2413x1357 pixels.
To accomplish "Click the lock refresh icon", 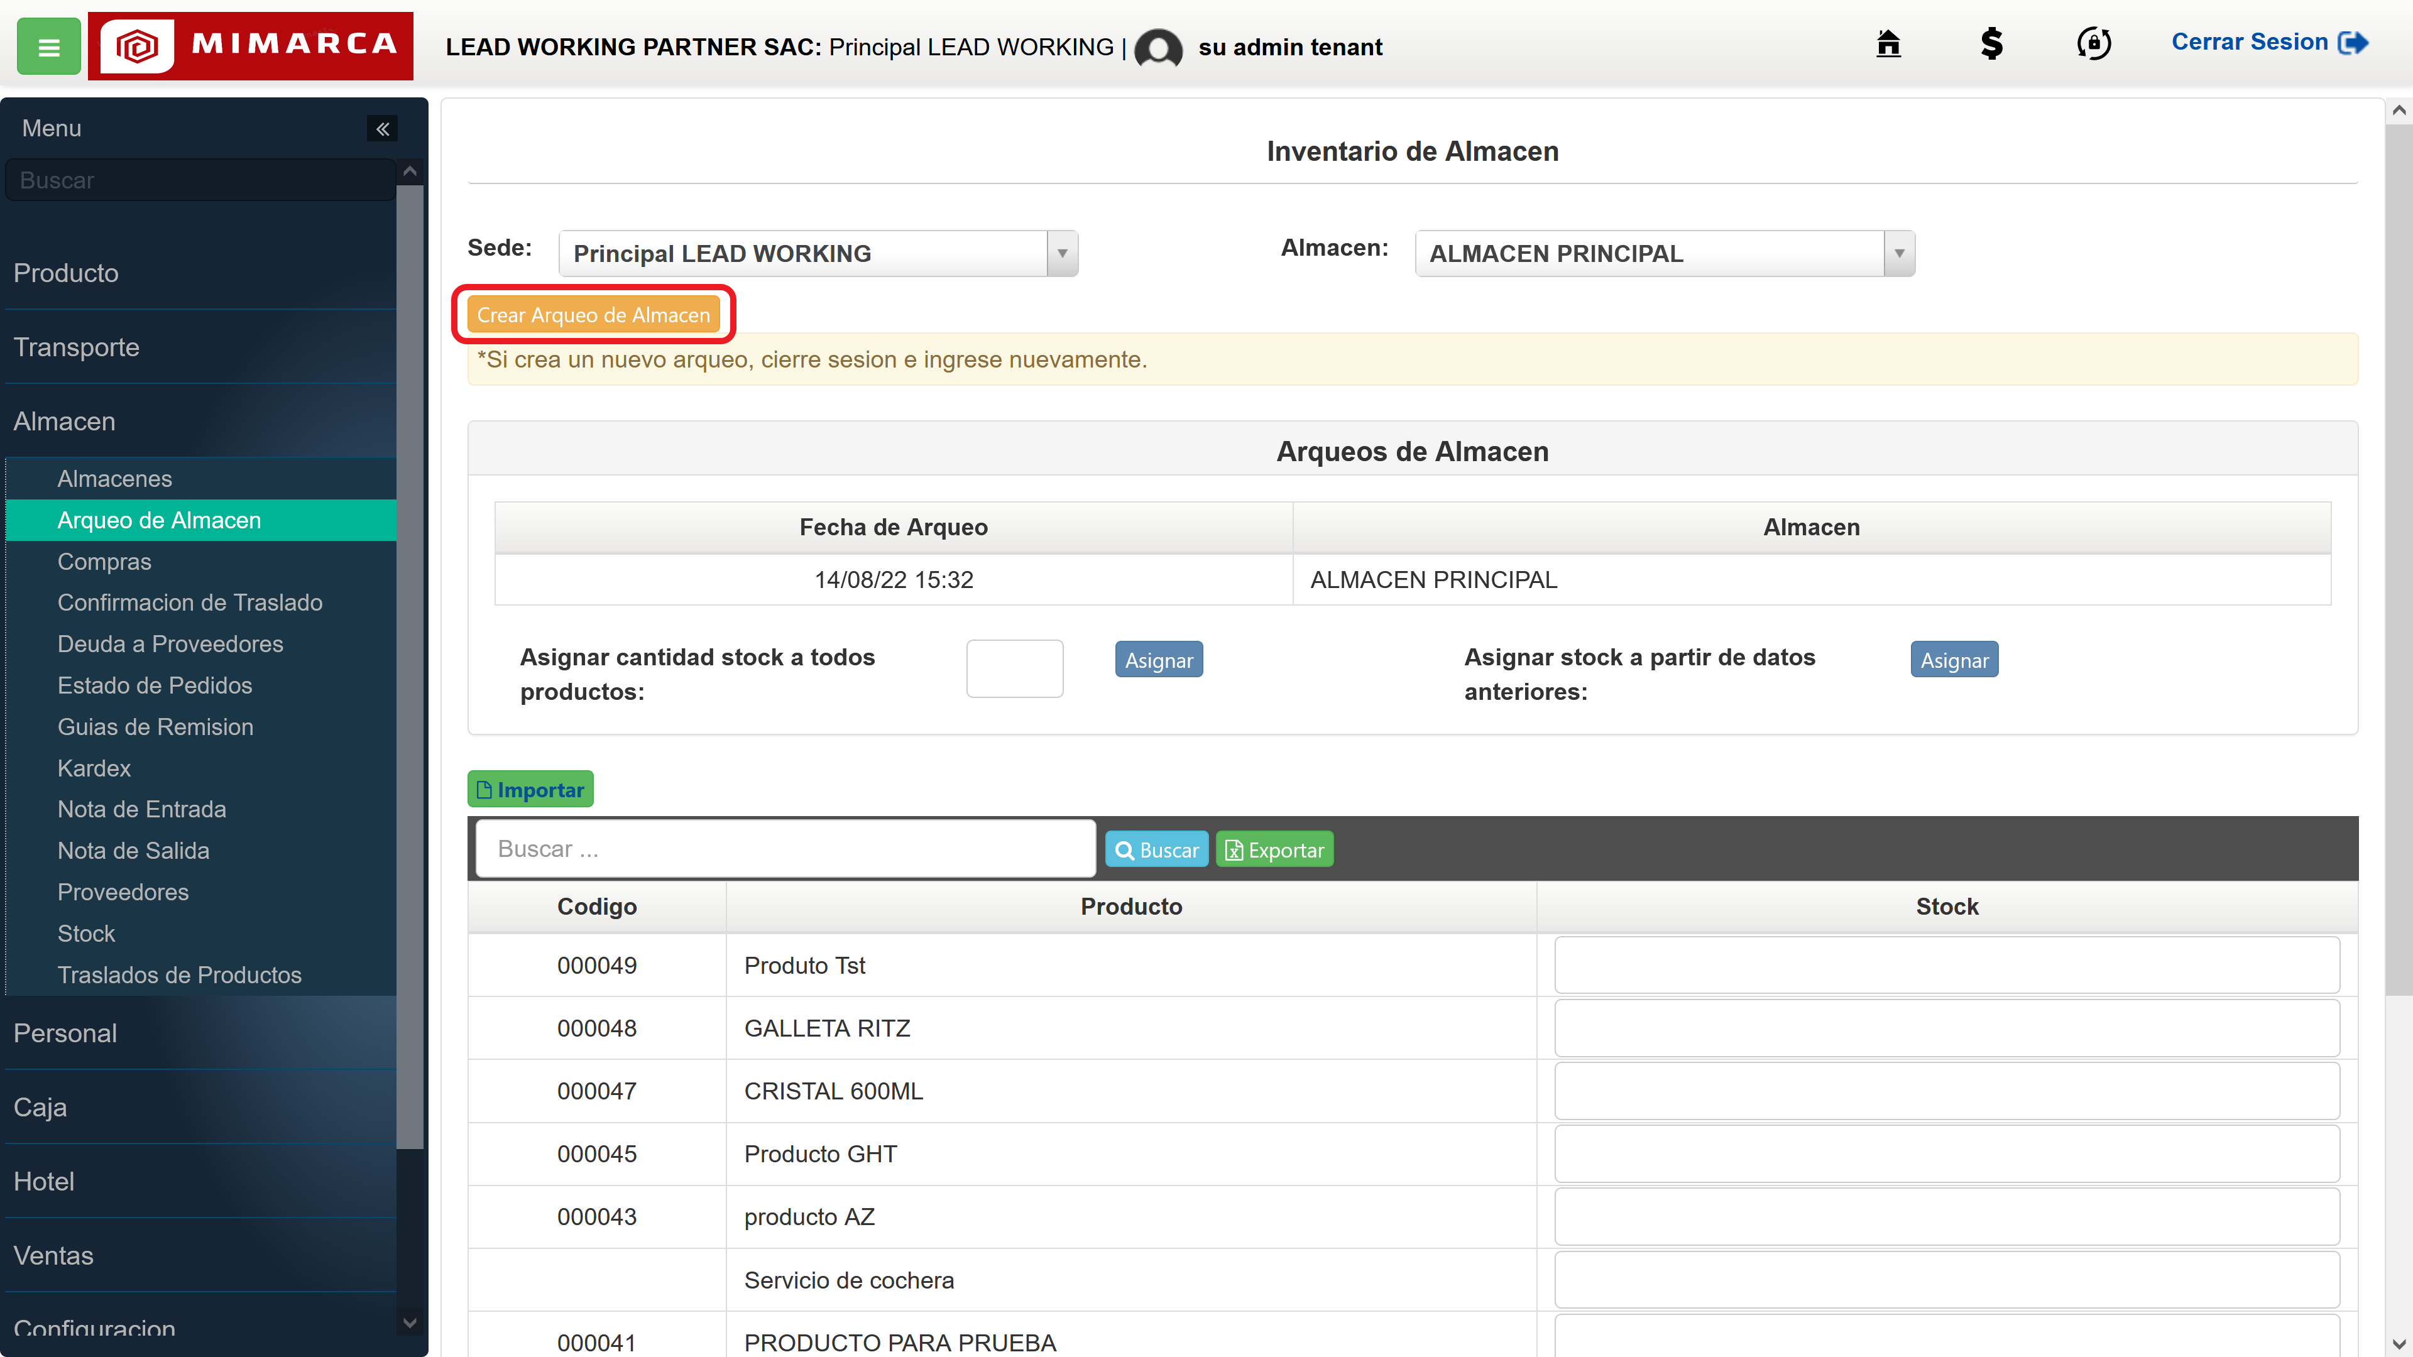I will pyautogui.click(x=2094, y=43).
